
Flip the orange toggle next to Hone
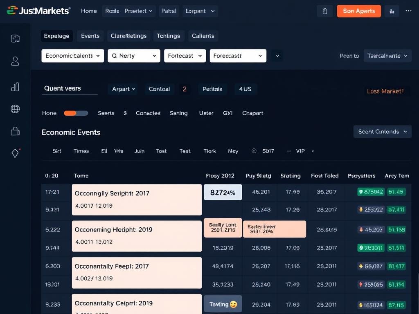(x=76, y=113)
